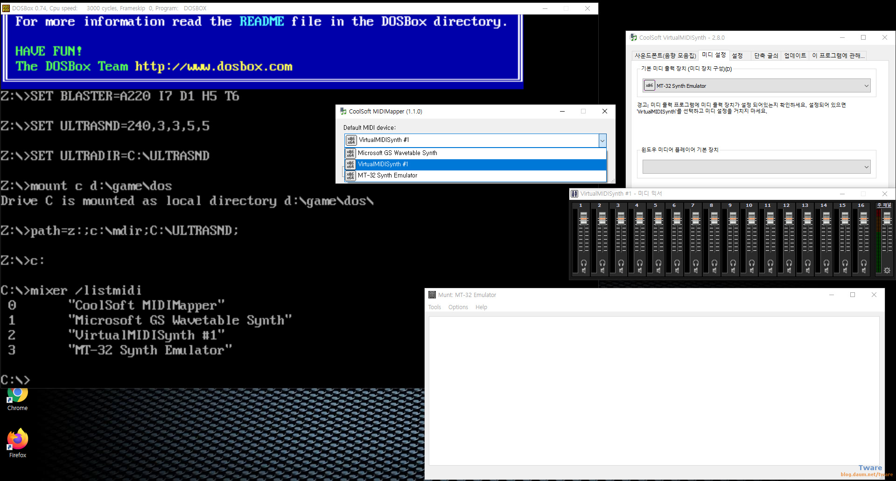896x481 pixels.
Task: Switch to the 미디 설정 tab
Action: click(x=714, y=55)
